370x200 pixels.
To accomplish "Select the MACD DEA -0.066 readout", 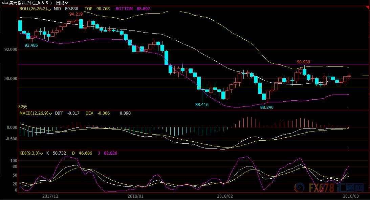I will point(97,113).
